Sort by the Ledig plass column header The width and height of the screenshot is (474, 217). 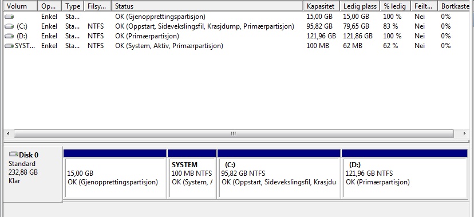pos(360,6)
